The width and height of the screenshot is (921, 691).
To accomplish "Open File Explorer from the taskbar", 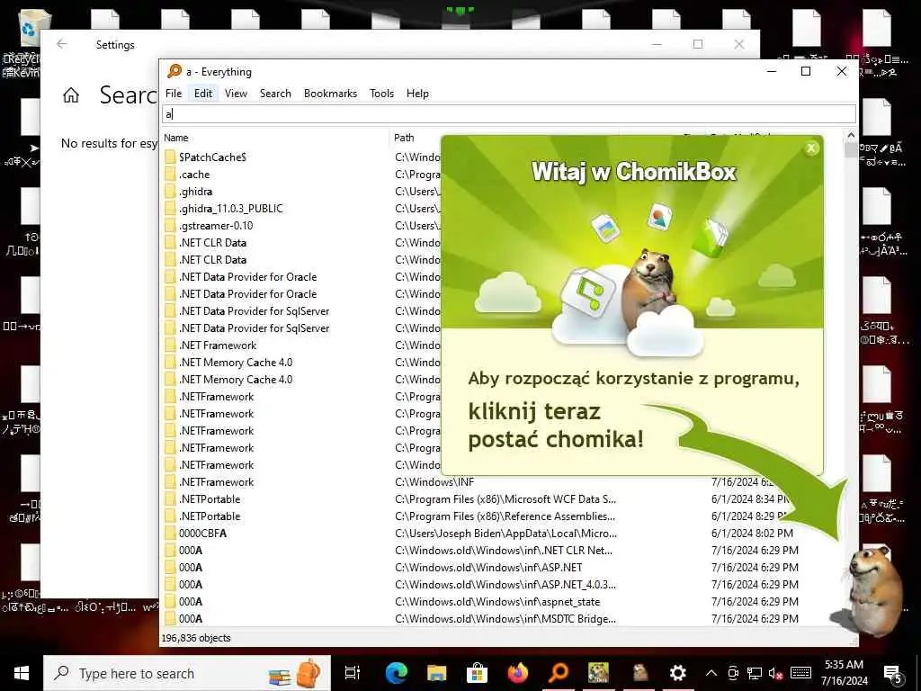I will (436, 673).
